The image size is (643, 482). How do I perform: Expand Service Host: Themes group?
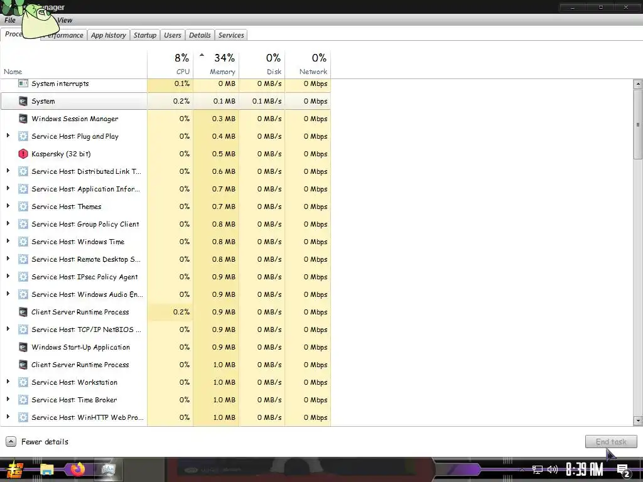pyautogui.click(x=8, y=206)
